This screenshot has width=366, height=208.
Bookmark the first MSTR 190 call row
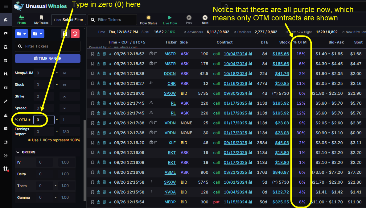click(93, 54)
